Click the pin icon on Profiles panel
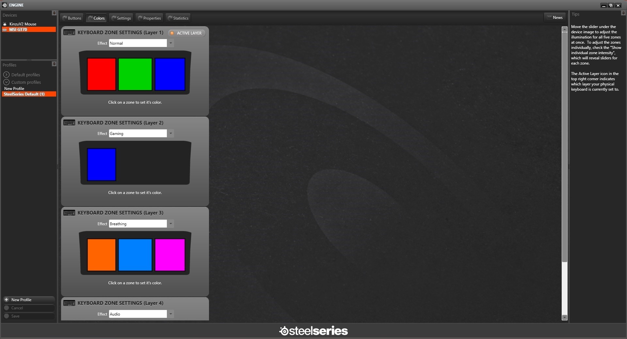627x339 pixels. pos(54,64)
